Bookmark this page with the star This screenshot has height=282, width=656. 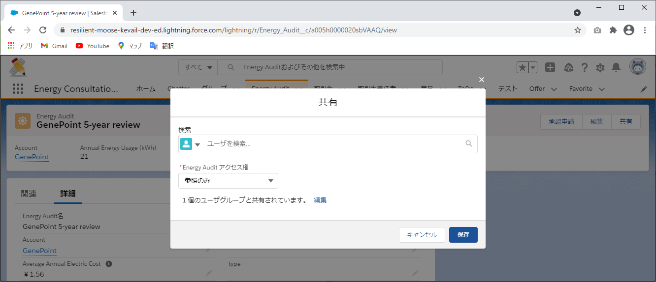tap(578, 30)
